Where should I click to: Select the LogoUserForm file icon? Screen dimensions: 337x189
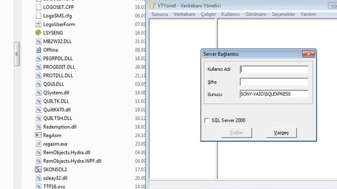tap(38, 24)
